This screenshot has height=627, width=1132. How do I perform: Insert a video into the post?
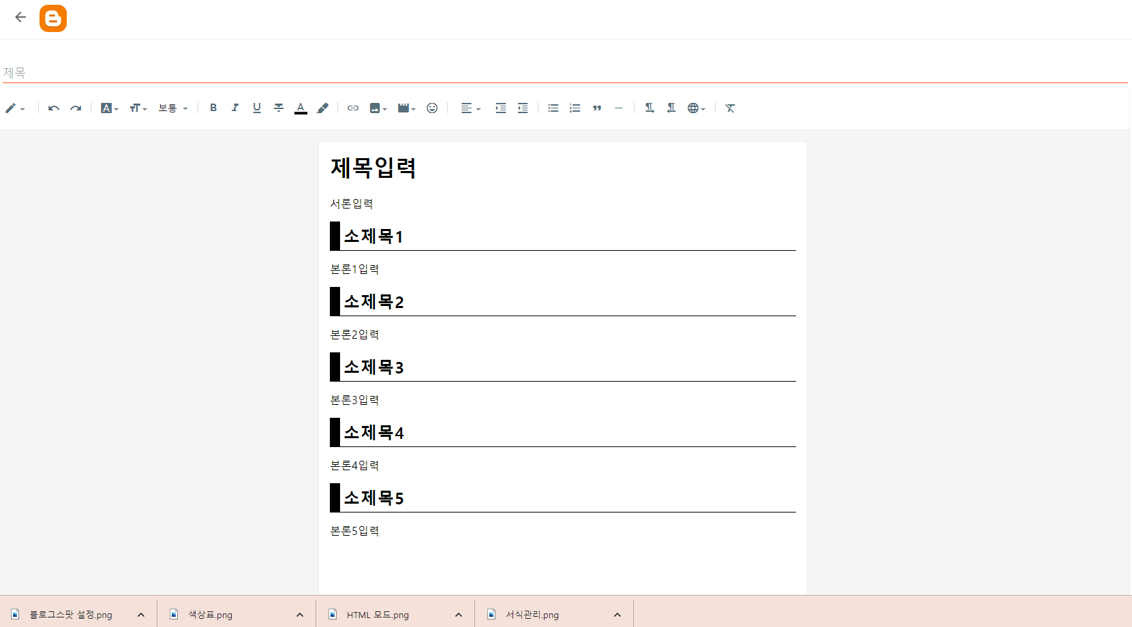pos(403,108)
